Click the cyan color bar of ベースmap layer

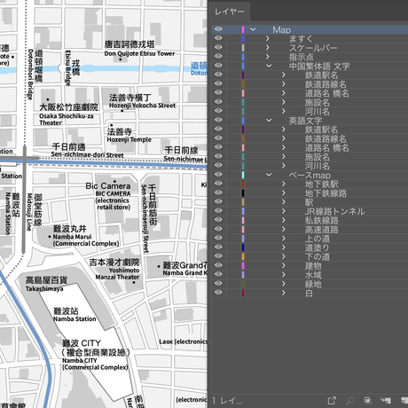(x=243, y=175)
